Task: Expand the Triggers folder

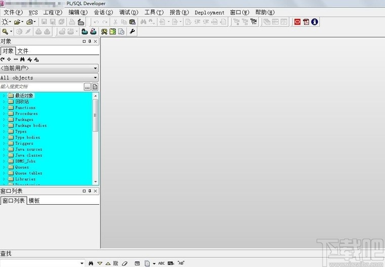Action: pyautogui.click(x=4, y=143)
